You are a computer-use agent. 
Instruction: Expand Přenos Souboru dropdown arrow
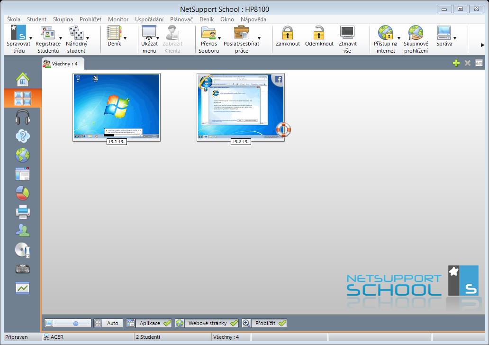coord(219,38)
